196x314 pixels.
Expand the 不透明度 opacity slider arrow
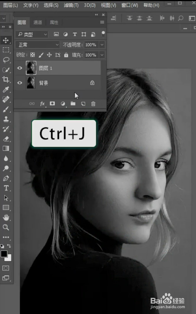coord(102,45)
